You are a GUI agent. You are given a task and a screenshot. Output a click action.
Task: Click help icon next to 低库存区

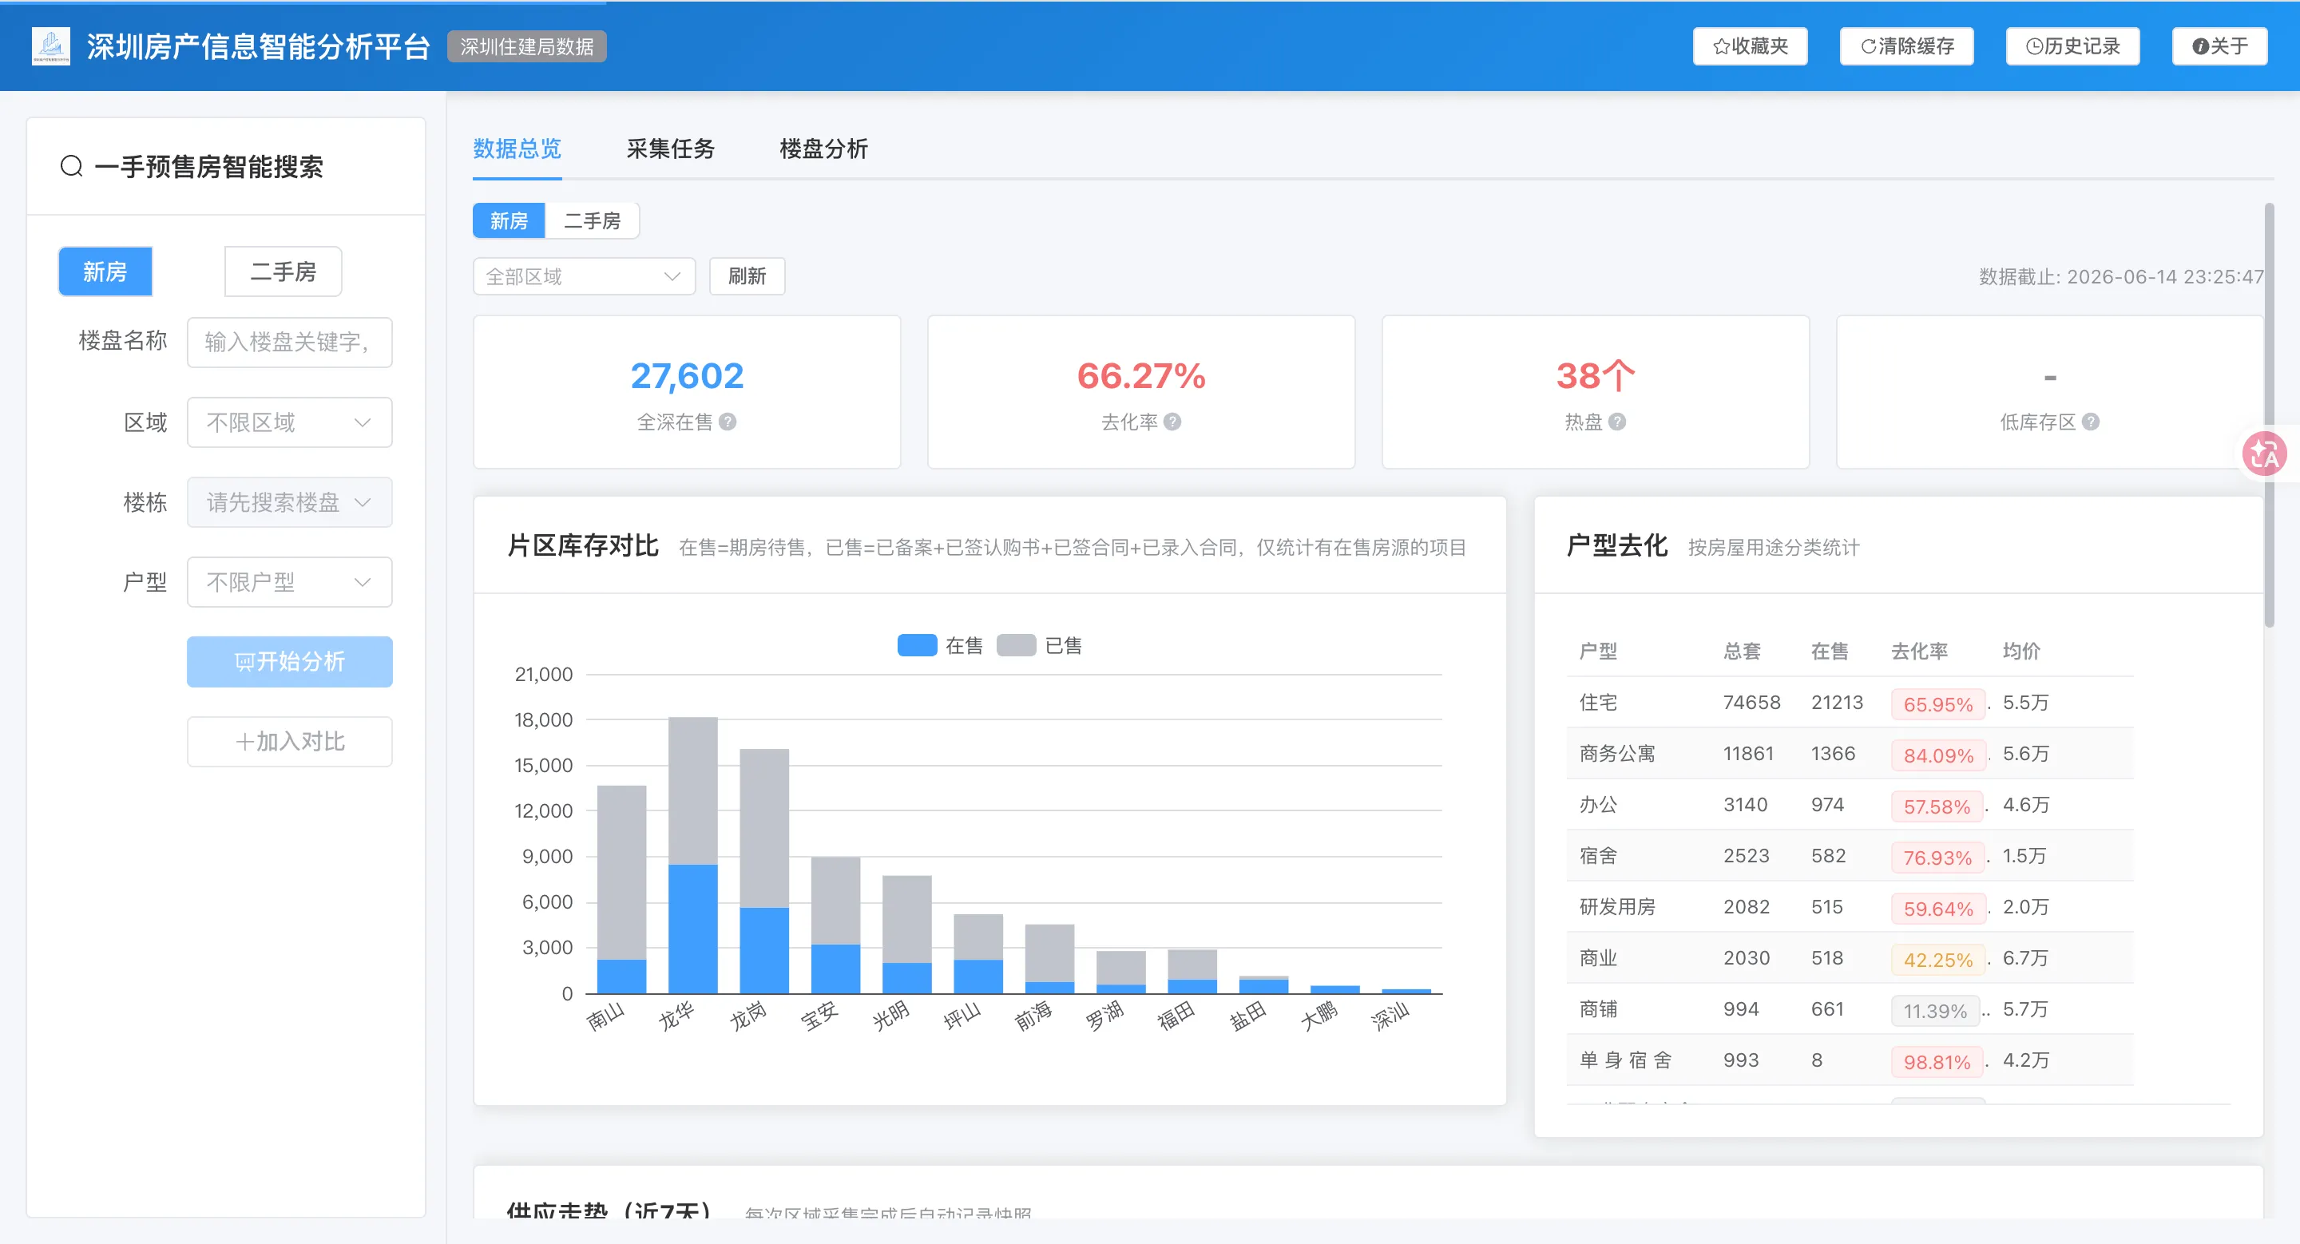(x=2090, y=422)
